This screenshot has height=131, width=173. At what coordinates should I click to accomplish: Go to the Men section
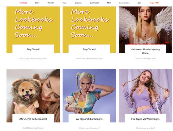click(109, 3)
